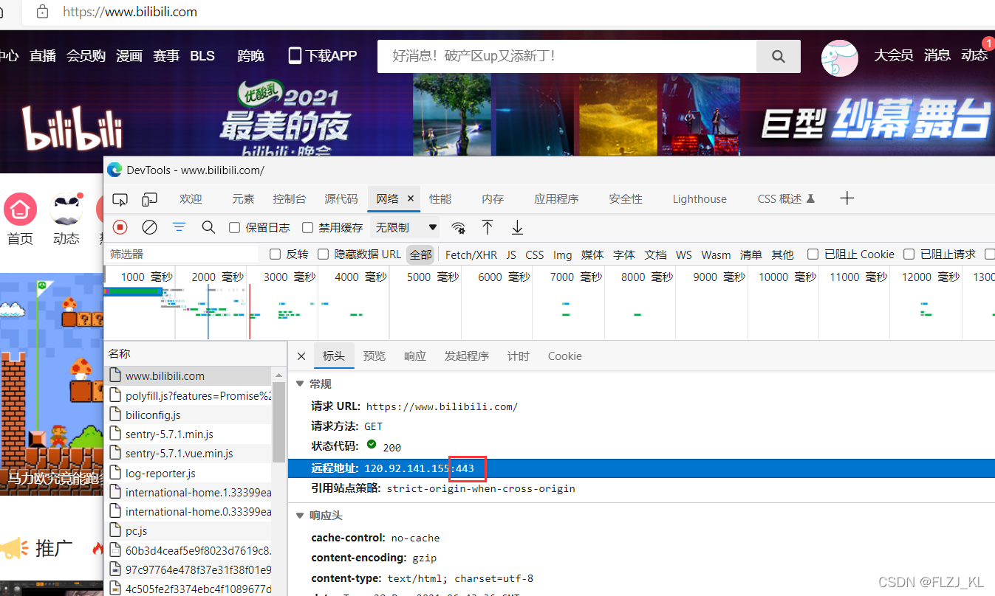Open the Cookie details tab
Screen dimensions: 995x596
pyautogui.click(x=564, y=356)
